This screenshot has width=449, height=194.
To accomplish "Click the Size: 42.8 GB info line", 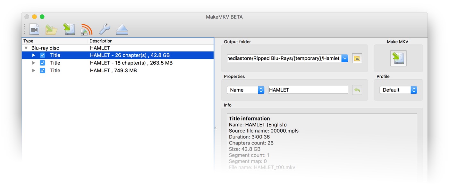I will pyautogui.click(x=245, y=149).
